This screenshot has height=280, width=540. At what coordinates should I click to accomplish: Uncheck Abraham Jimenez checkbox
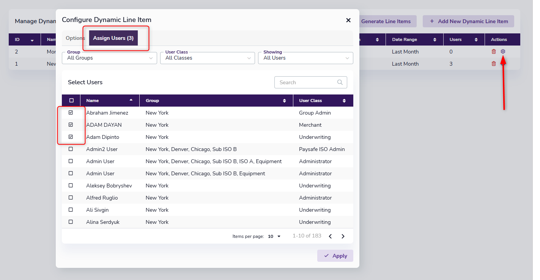tap(71, 113)
